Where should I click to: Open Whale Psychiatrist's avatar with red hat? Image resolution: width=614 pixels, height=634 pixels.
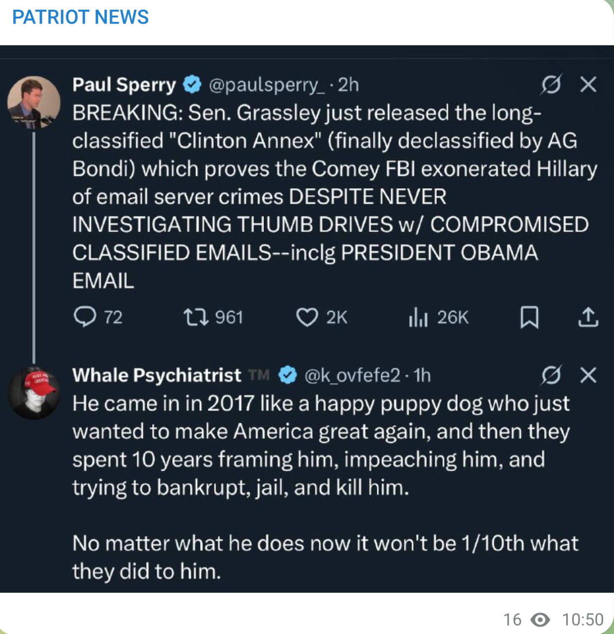click(34, 393)
